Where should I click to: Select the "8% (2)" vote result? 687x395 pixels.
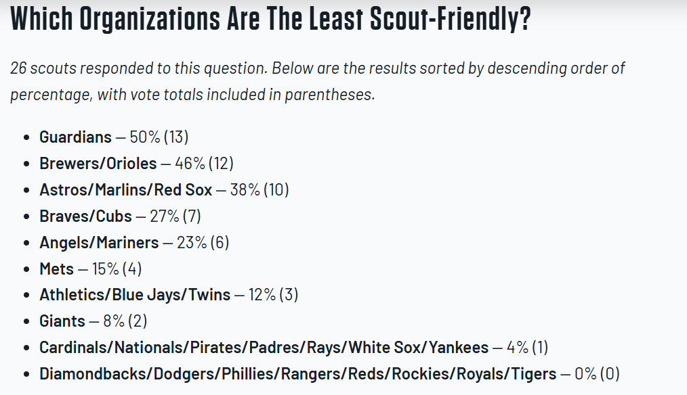point(125,322)
